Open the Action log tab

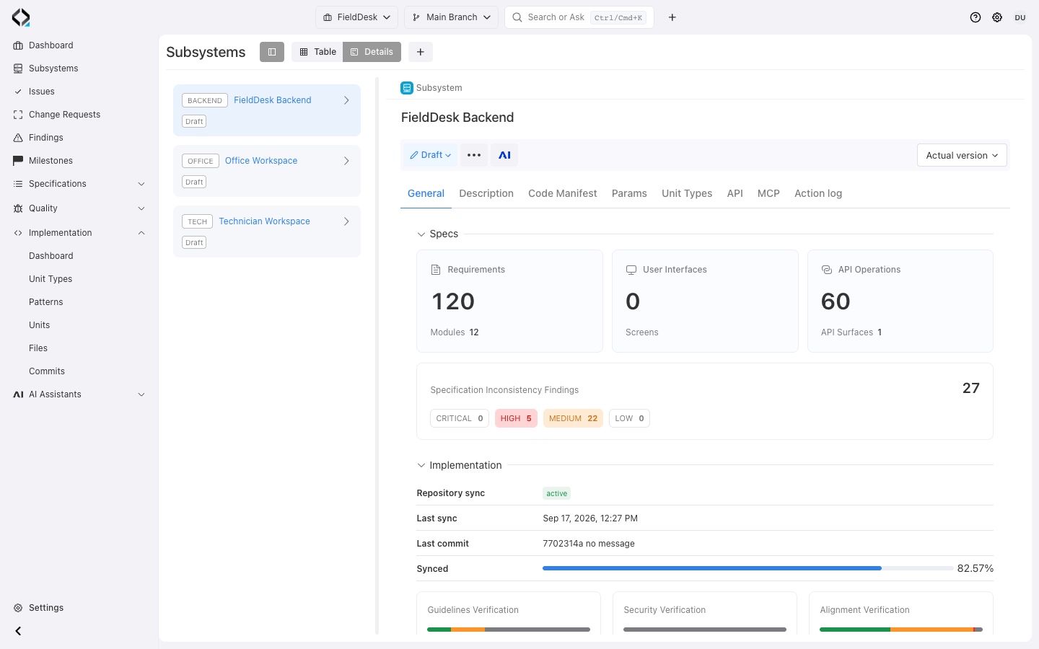[818, 193]
